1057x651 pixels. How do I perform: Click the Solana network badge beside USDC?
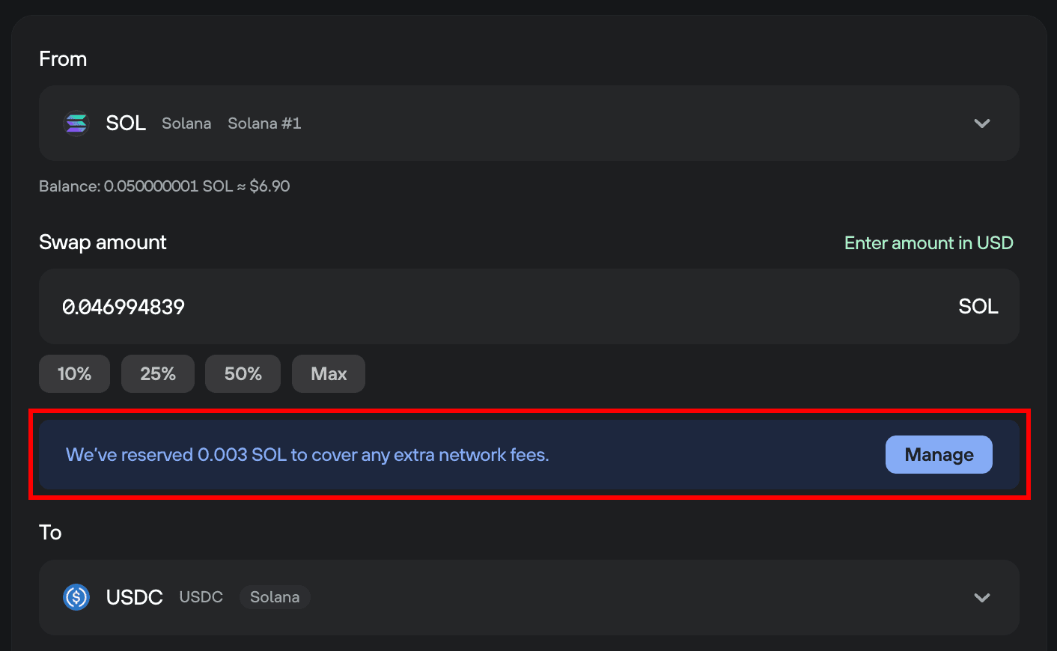click(x=275, y=597)
